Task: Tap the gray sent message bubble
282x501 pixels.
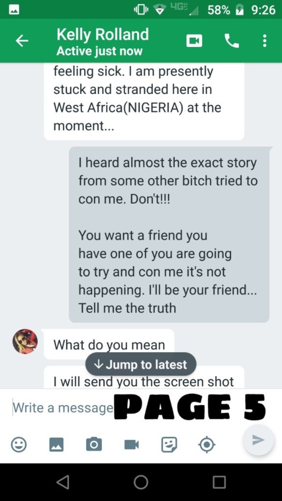Action: click(x=169, y=235)
